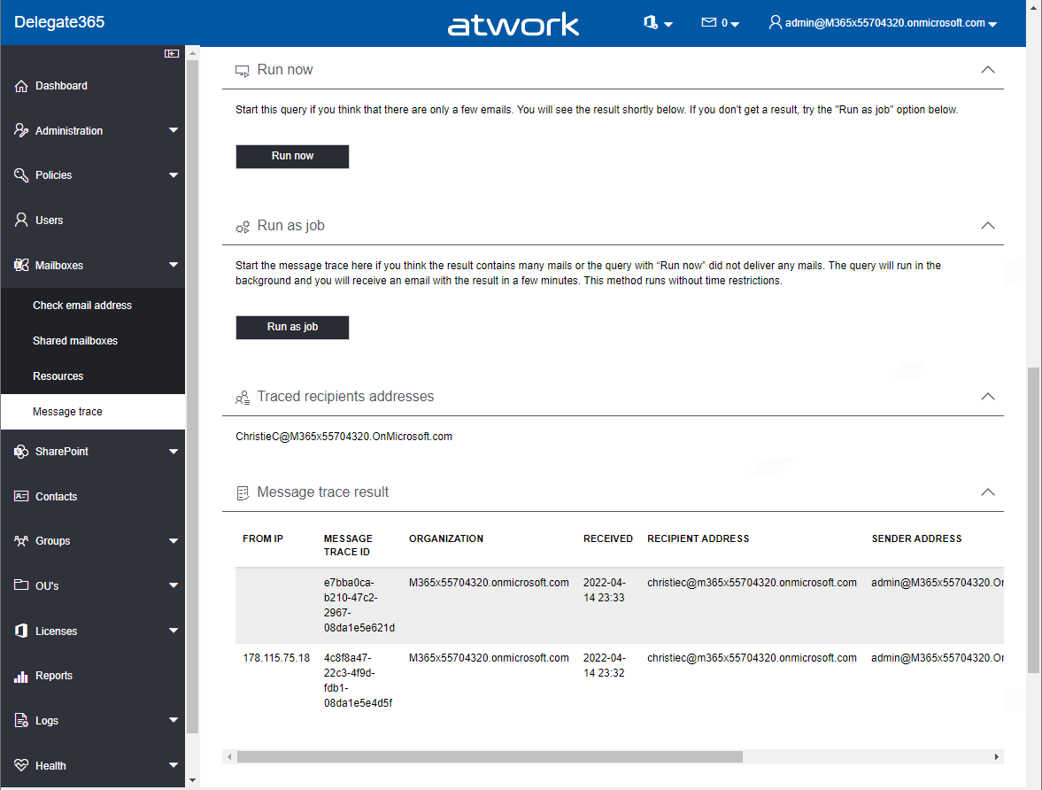Screen dimensions: 1042x790
Task: Click the Users person icon
Action: (22, 220)
